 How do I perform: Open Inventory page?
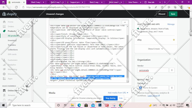pyautogui.click(x=12, y=40)
